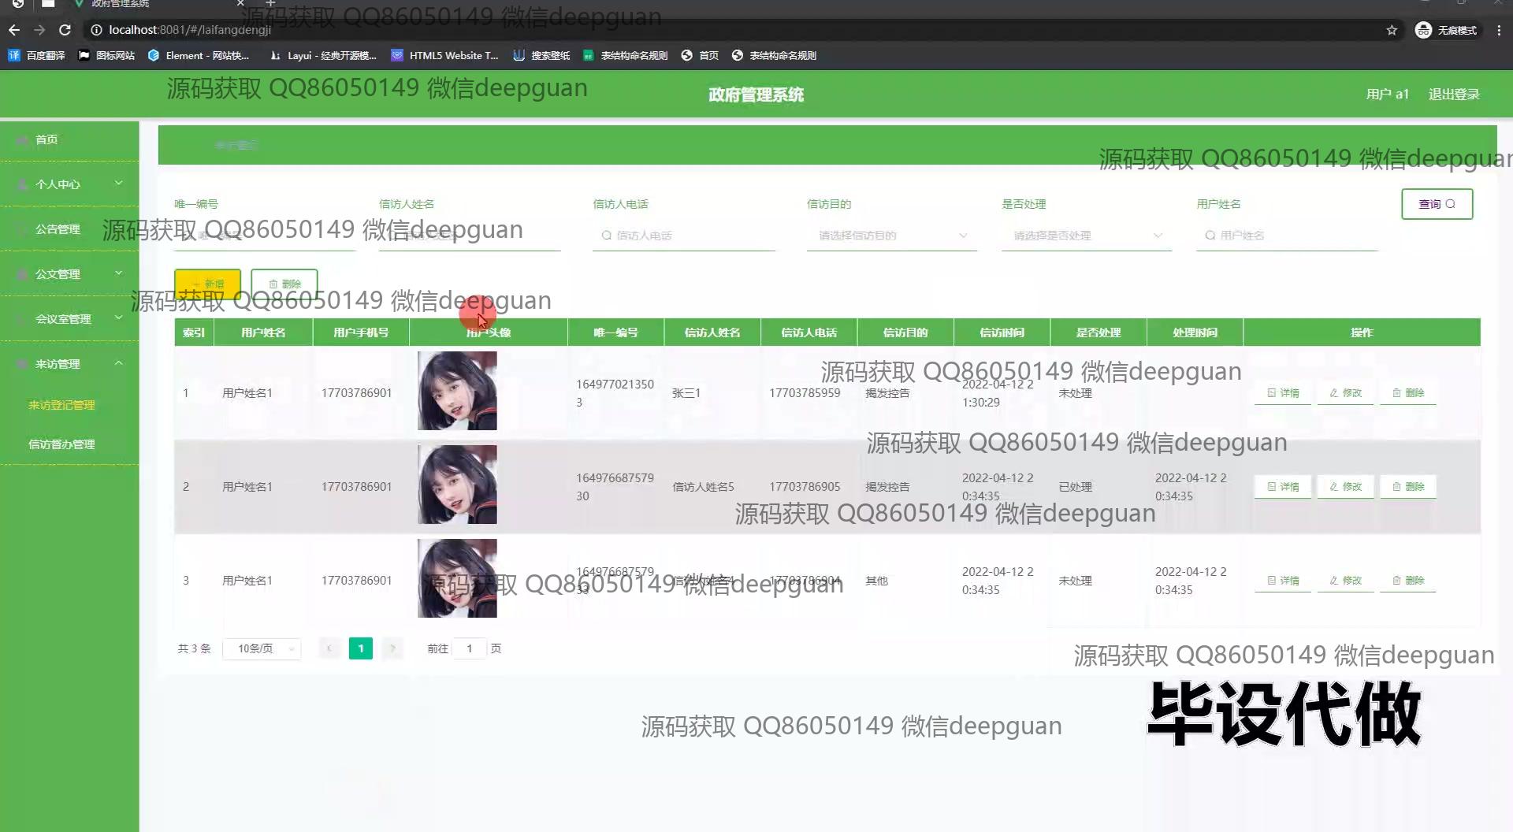This screenshot has width=1513, height=832.
Task: Click 删除 for the third row
Action: 1408,581
